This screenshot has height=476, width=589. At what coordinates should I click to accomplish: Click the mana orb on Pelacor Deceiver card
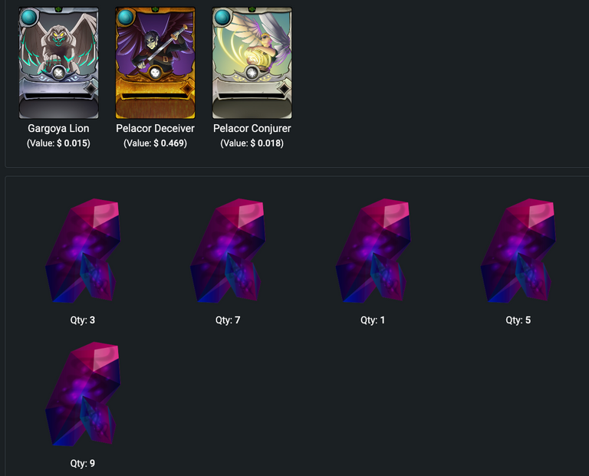point(126,17)
